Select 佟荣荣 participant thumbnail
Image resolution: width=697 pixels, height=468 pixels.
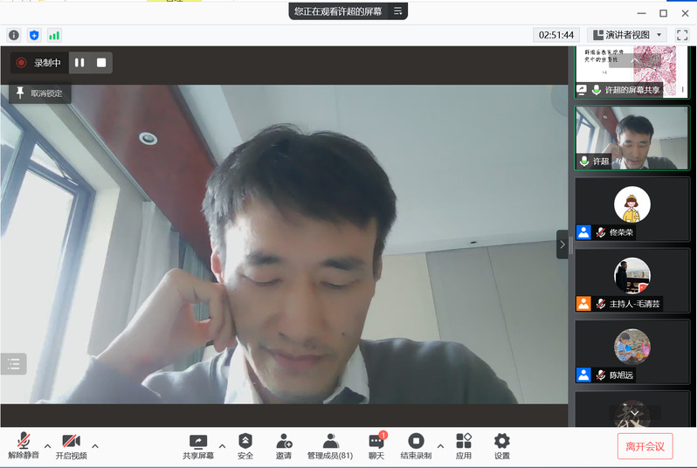click(x=631, y=210)
